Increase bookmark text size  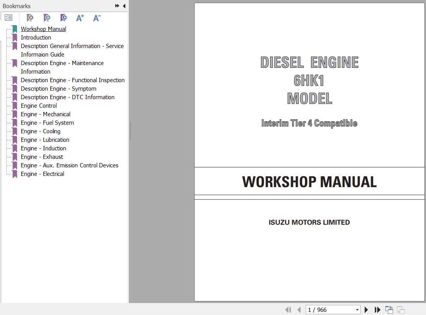coord(80,18)
